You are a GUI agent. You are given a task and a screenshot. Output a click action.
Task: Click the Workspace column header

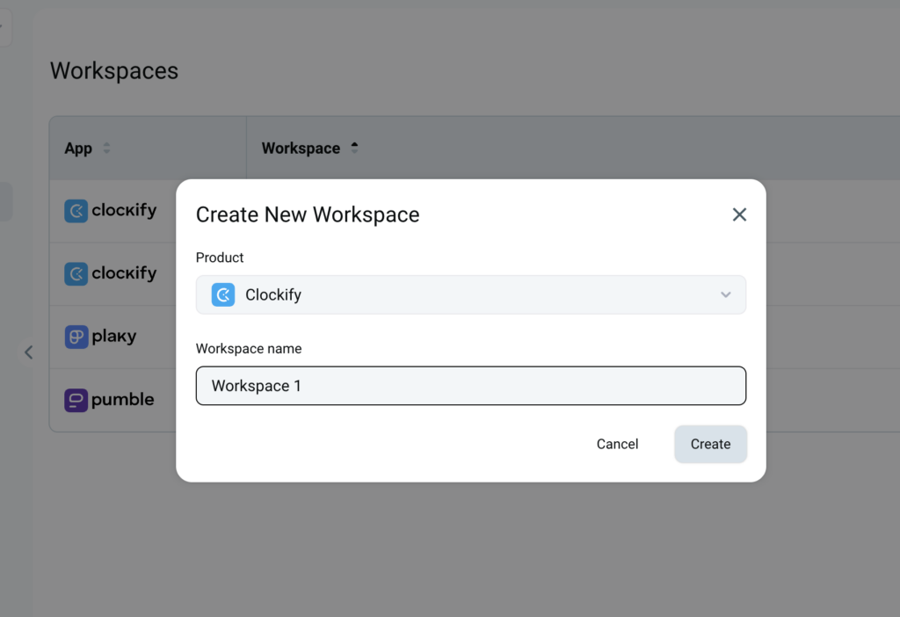pyautogui.click(x=301, y=149)
